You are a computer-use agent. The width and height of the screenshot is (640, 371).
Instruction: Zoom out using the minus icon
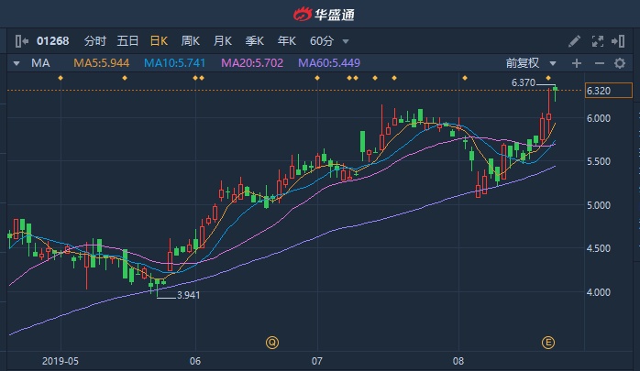click(x=599, y=63)
